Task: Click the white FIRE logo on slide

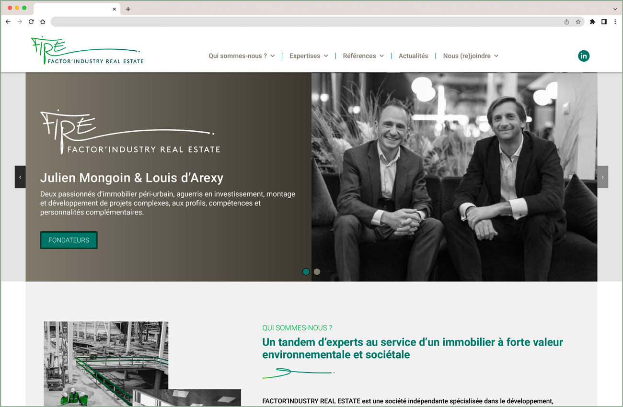Action: tap(130, 132)
